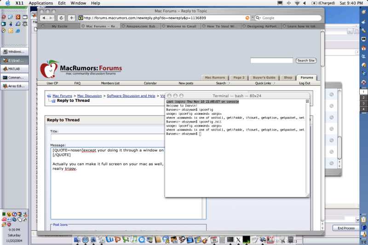Click the End Process button
This screenshot has width=368, height=245.
(x=346, y=228)
